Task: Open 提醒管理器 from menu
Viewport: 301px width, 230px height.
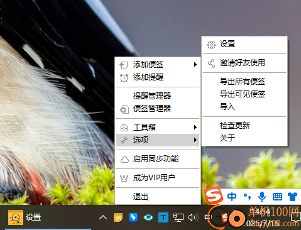Action: click(x=158, y=96)
